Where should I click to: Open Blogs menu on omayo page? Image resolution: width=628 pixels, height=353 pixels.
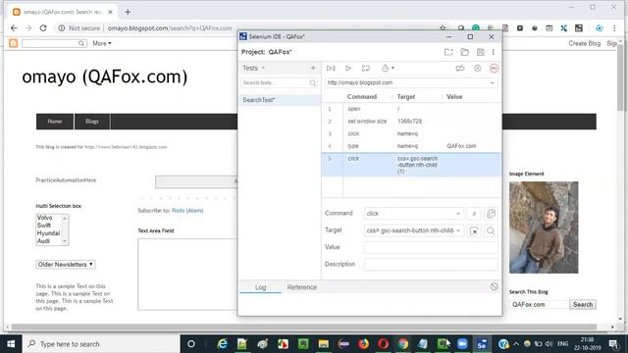tap(92, 122)
